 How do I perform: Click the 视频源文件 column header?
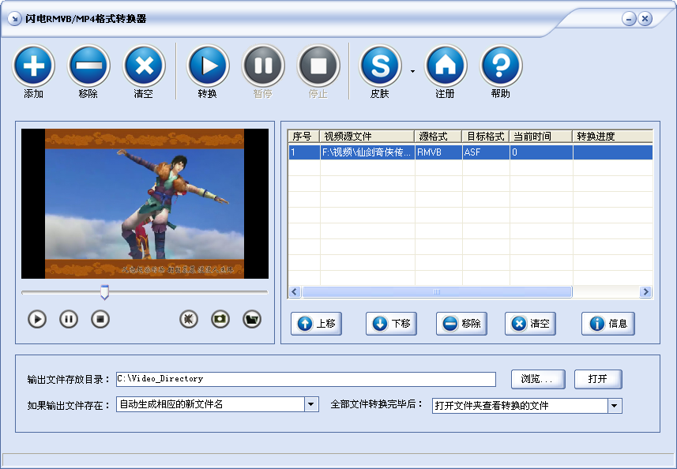(367, 137)
